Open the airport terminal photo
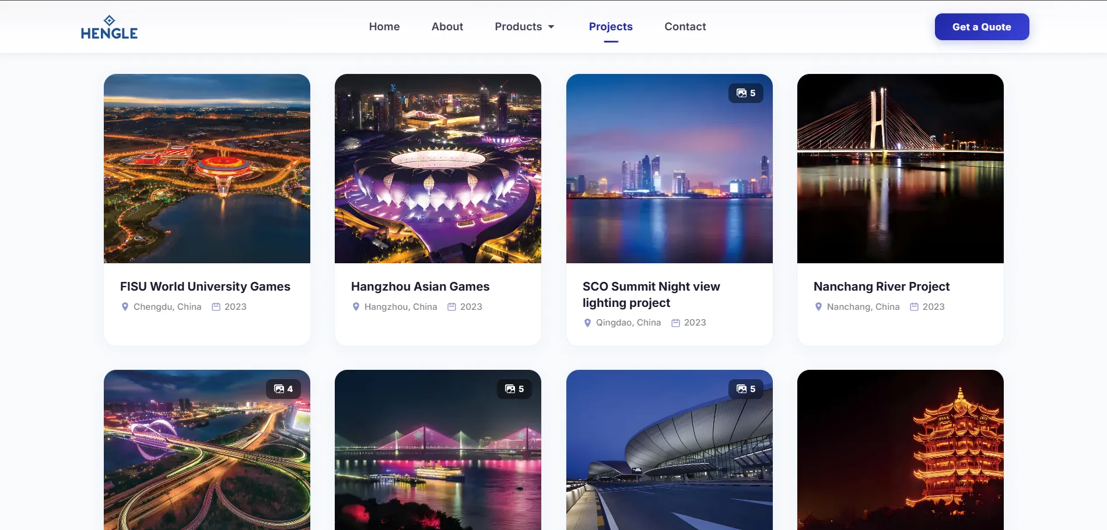The width and height of the screenshot is (1107, 530). 670,450
